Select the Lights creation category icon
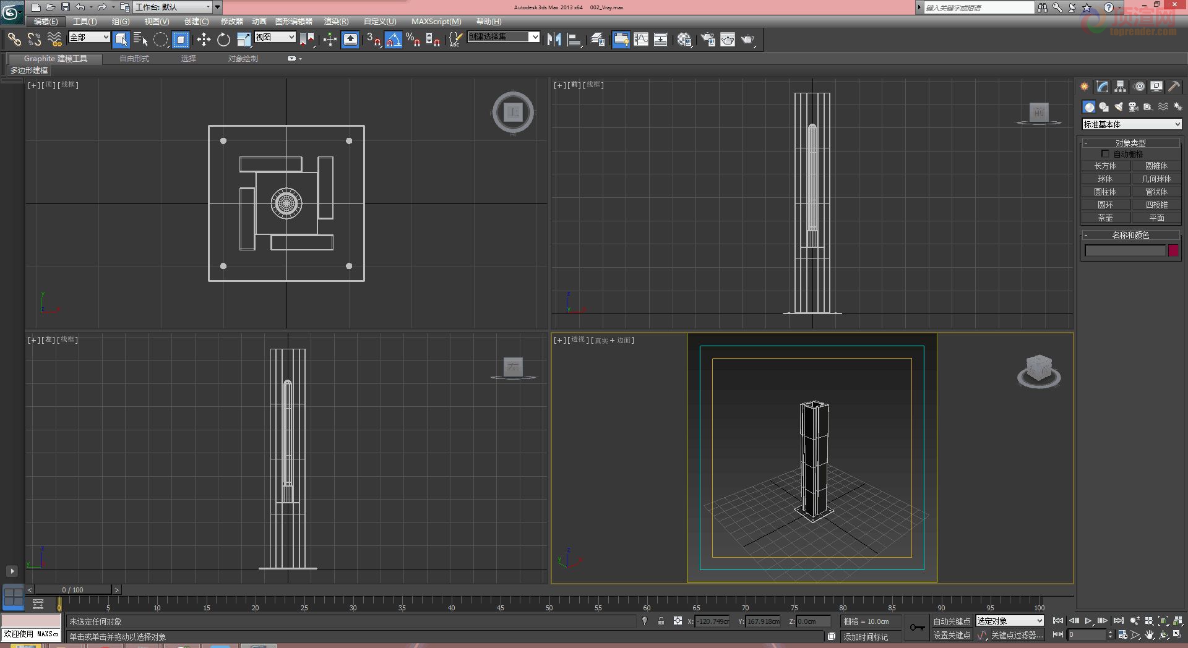This screenshot has width=1188, height=648. coord(1119,107)
